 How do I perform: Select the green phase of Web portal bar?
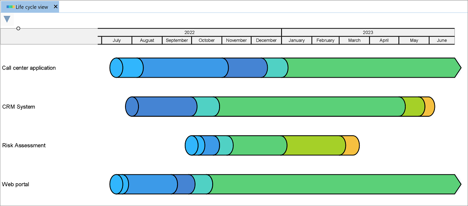click(x=331, y=184)
